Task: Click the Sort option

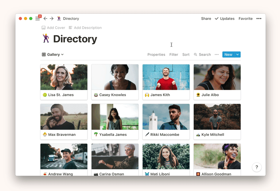Action: (186, 54)
